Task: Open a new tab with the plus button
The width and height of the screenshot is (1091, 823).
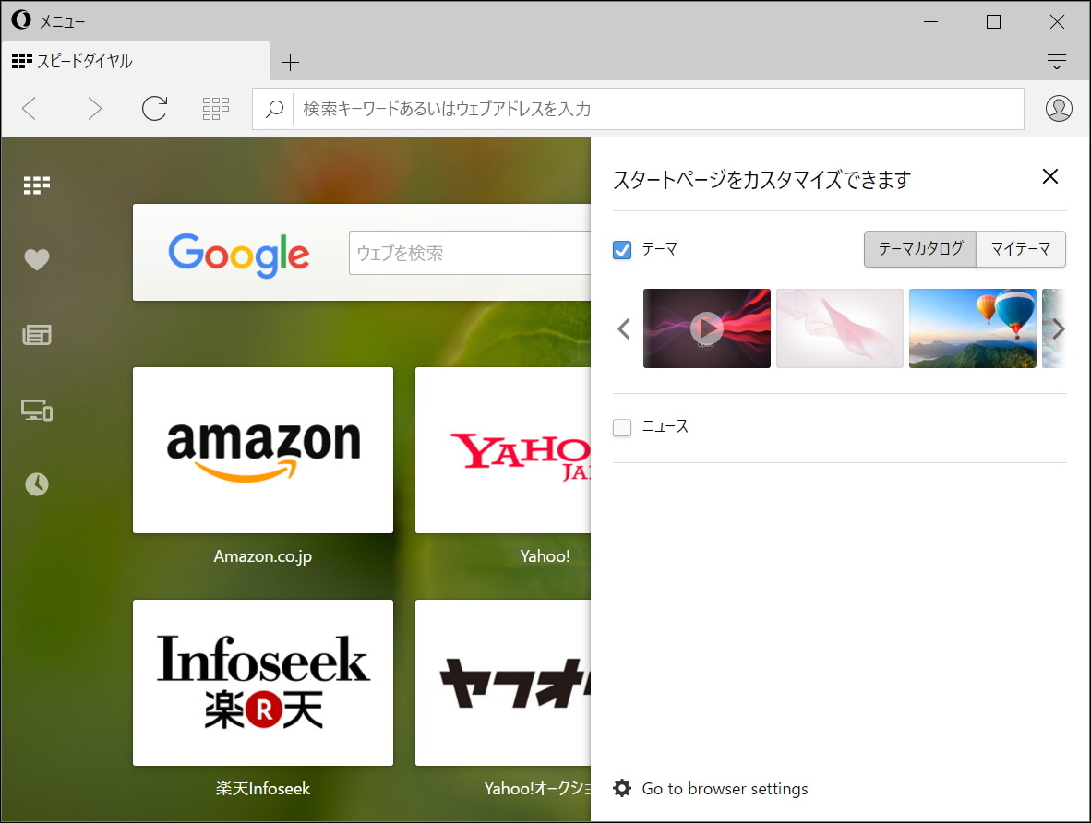Action: [291, 60]
